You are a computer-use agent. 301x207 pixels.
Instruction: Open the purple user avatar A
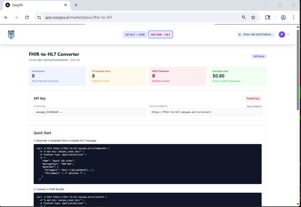(x=282, y=34)
